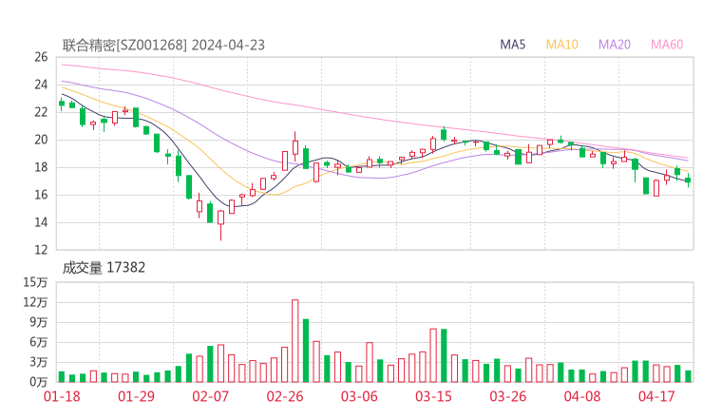
Task: Click the MA20 legend label
Action: [x=615, y=45]
